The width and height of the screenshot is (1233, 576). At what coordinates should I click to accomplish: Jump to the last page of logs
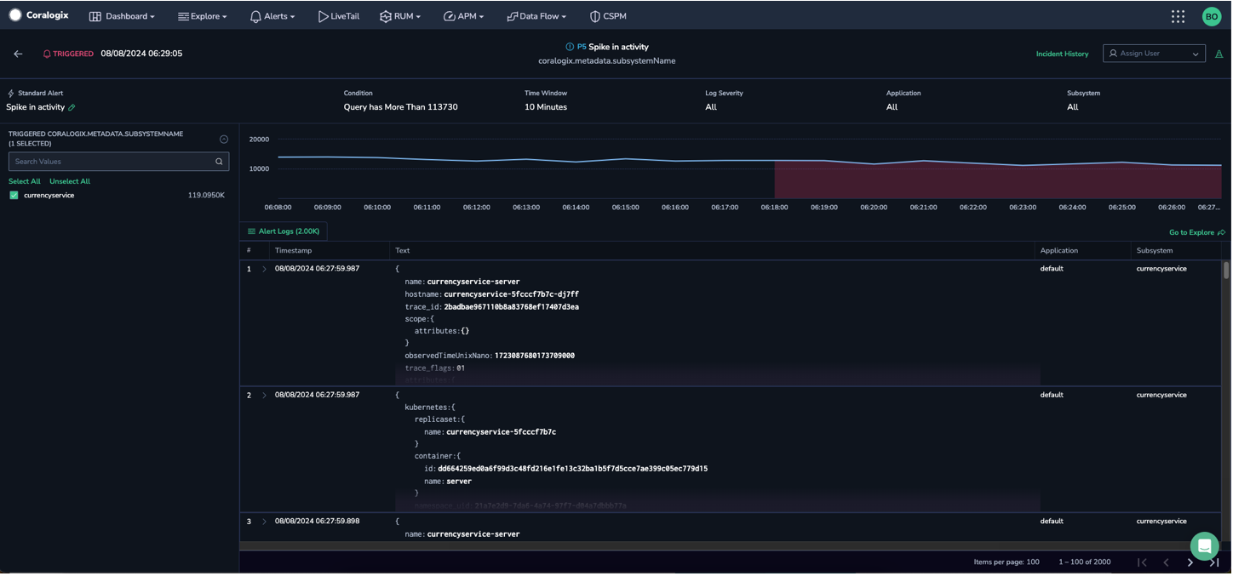click(x=1214, y=562)
